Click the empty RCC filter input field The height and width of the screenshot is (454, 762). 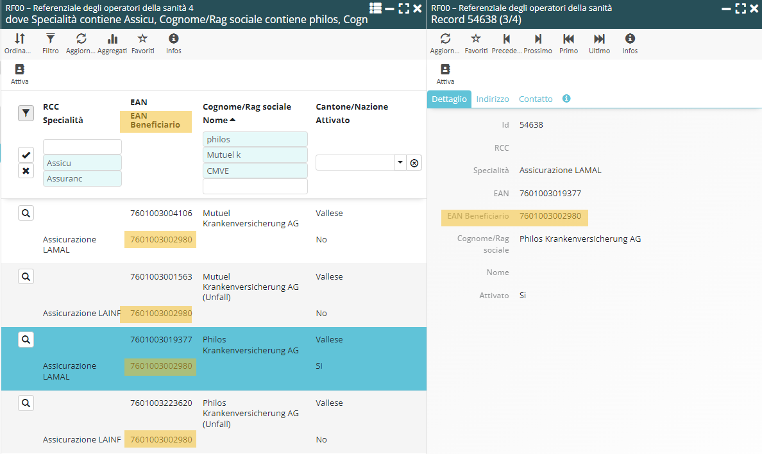82,147
